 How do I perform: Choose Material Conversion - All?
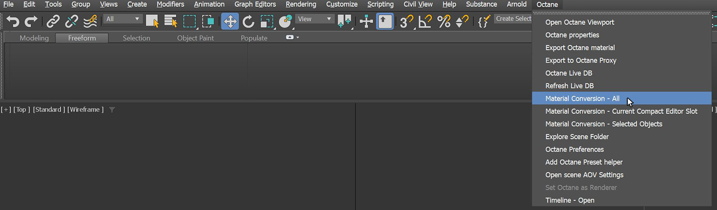[622, 99]
